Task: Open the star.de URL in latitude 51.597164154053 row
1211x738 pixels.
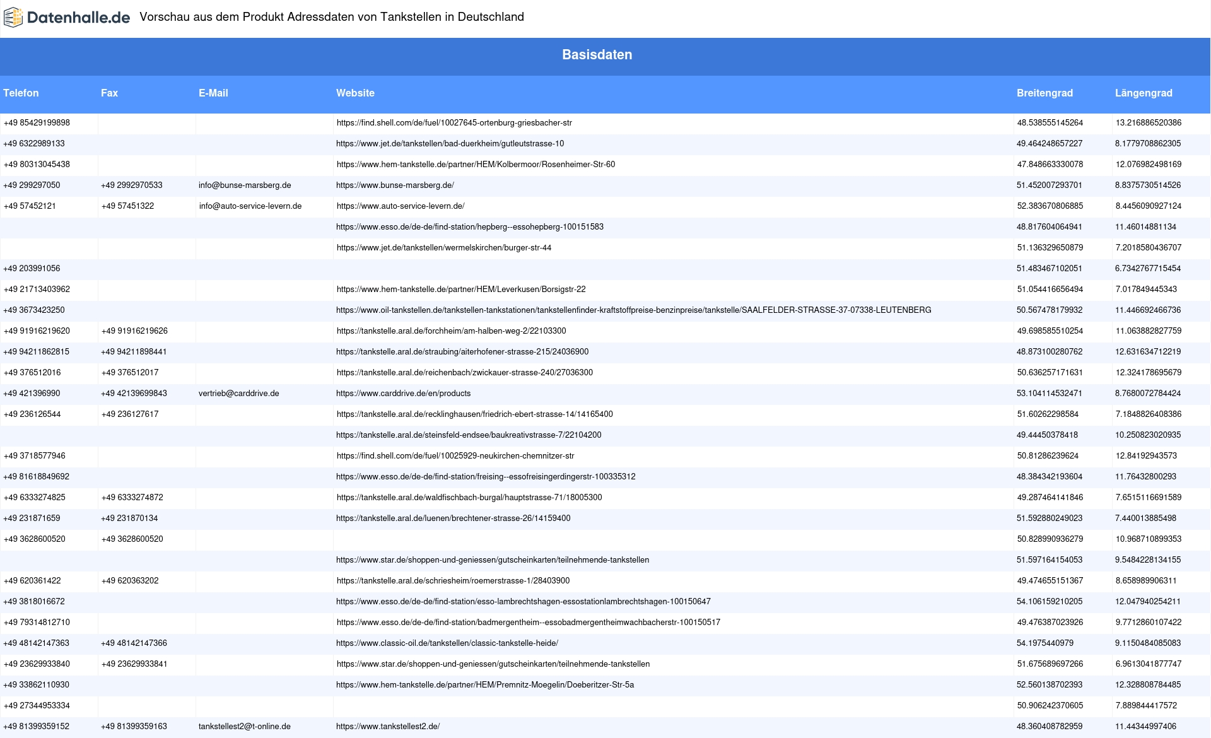Action: pos(493,560)
